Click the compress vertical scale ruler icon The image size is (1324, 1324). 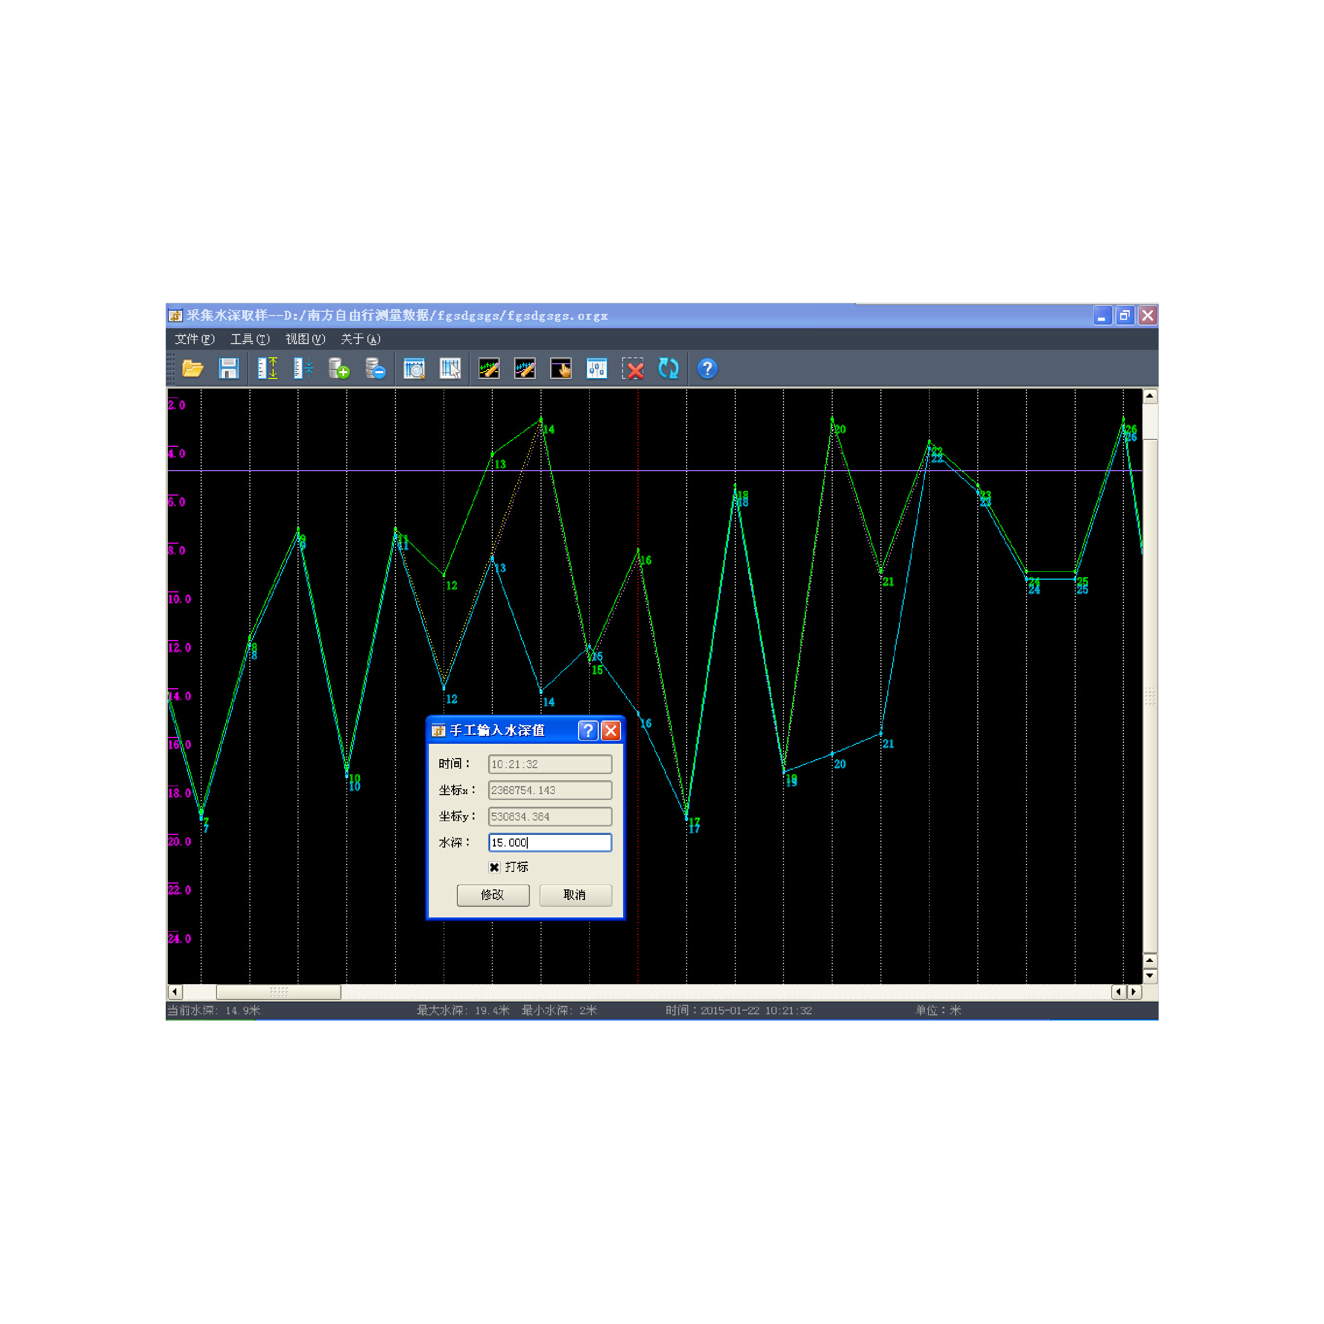[303, 368]
